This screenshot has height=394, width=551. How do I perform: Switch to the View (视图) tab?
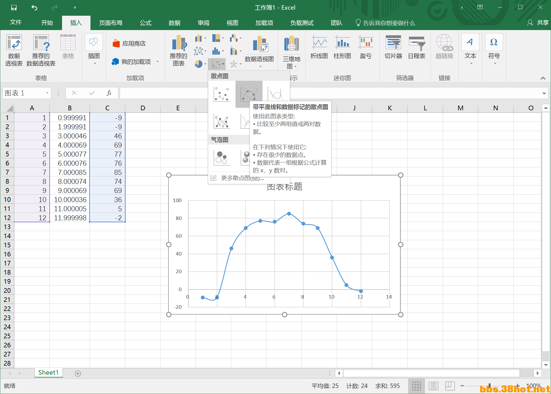point(232,23)
